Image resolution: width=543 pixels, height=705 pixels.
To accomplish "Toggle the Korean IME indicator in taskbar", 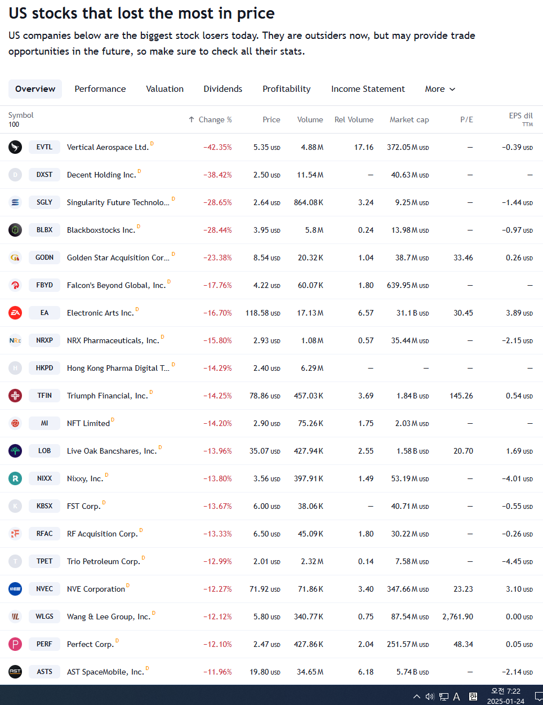I will pyautogui.click(x=473, y=697).
